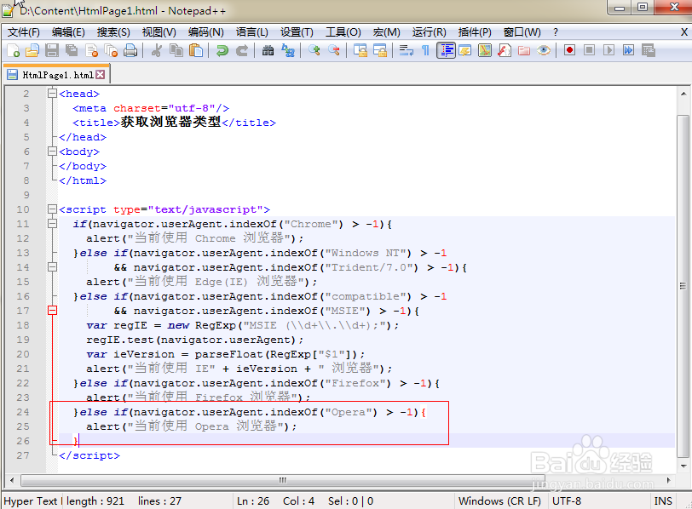The height and width of the screenshot is (509, 692).
Task: Run macro multiple times icon
Action: pyautogui.click(x=628, y=50)
